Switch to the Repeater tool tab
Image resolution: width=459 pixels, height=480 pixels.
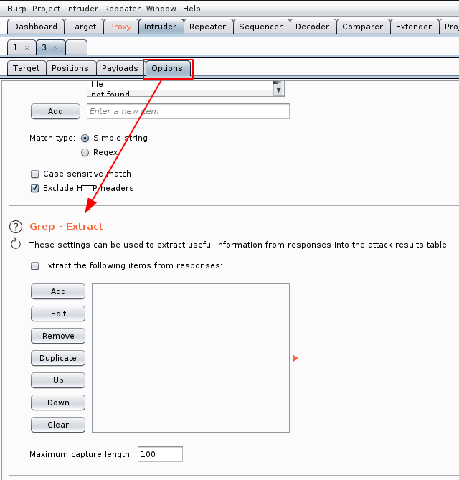(208, 27)
